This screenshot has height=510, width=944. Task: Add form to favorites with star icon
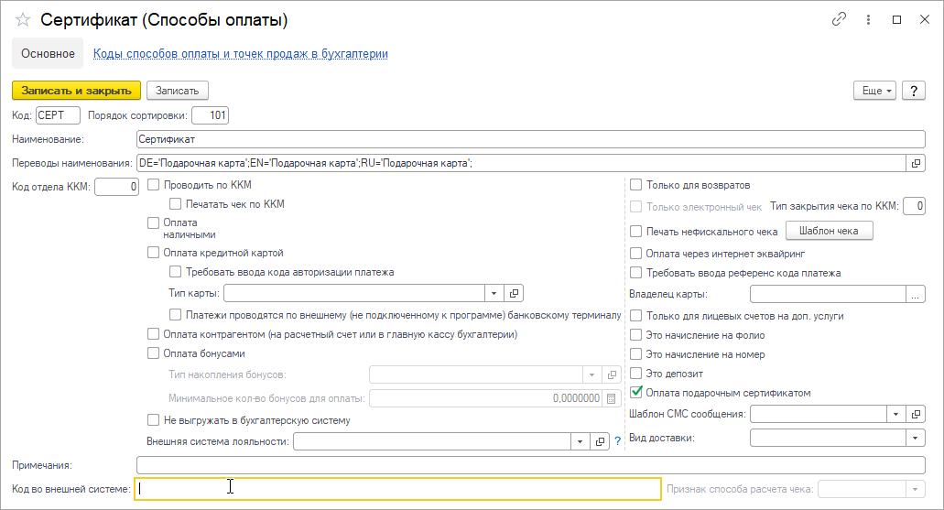pos(23,20)
